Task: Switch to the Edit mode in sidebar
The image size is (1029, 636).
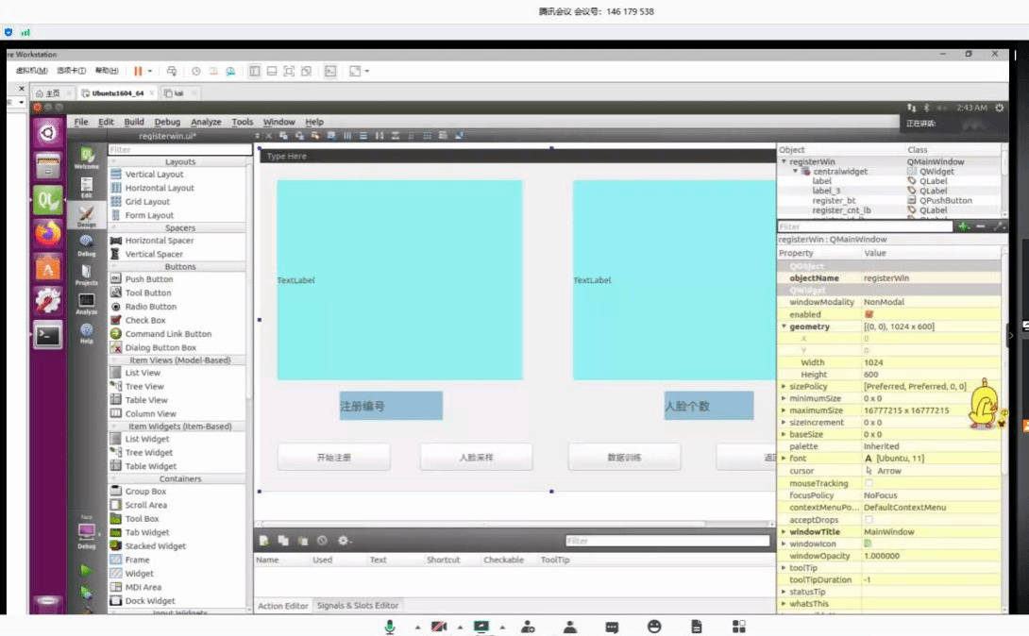Action: click(x=86, y=188)
